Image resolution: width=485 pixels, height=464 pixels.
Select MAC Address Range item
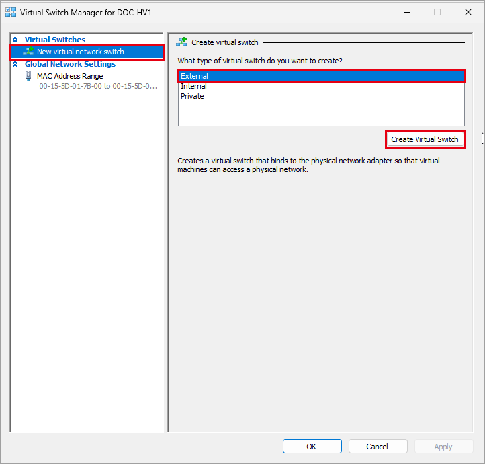click(x=70, y=76)
